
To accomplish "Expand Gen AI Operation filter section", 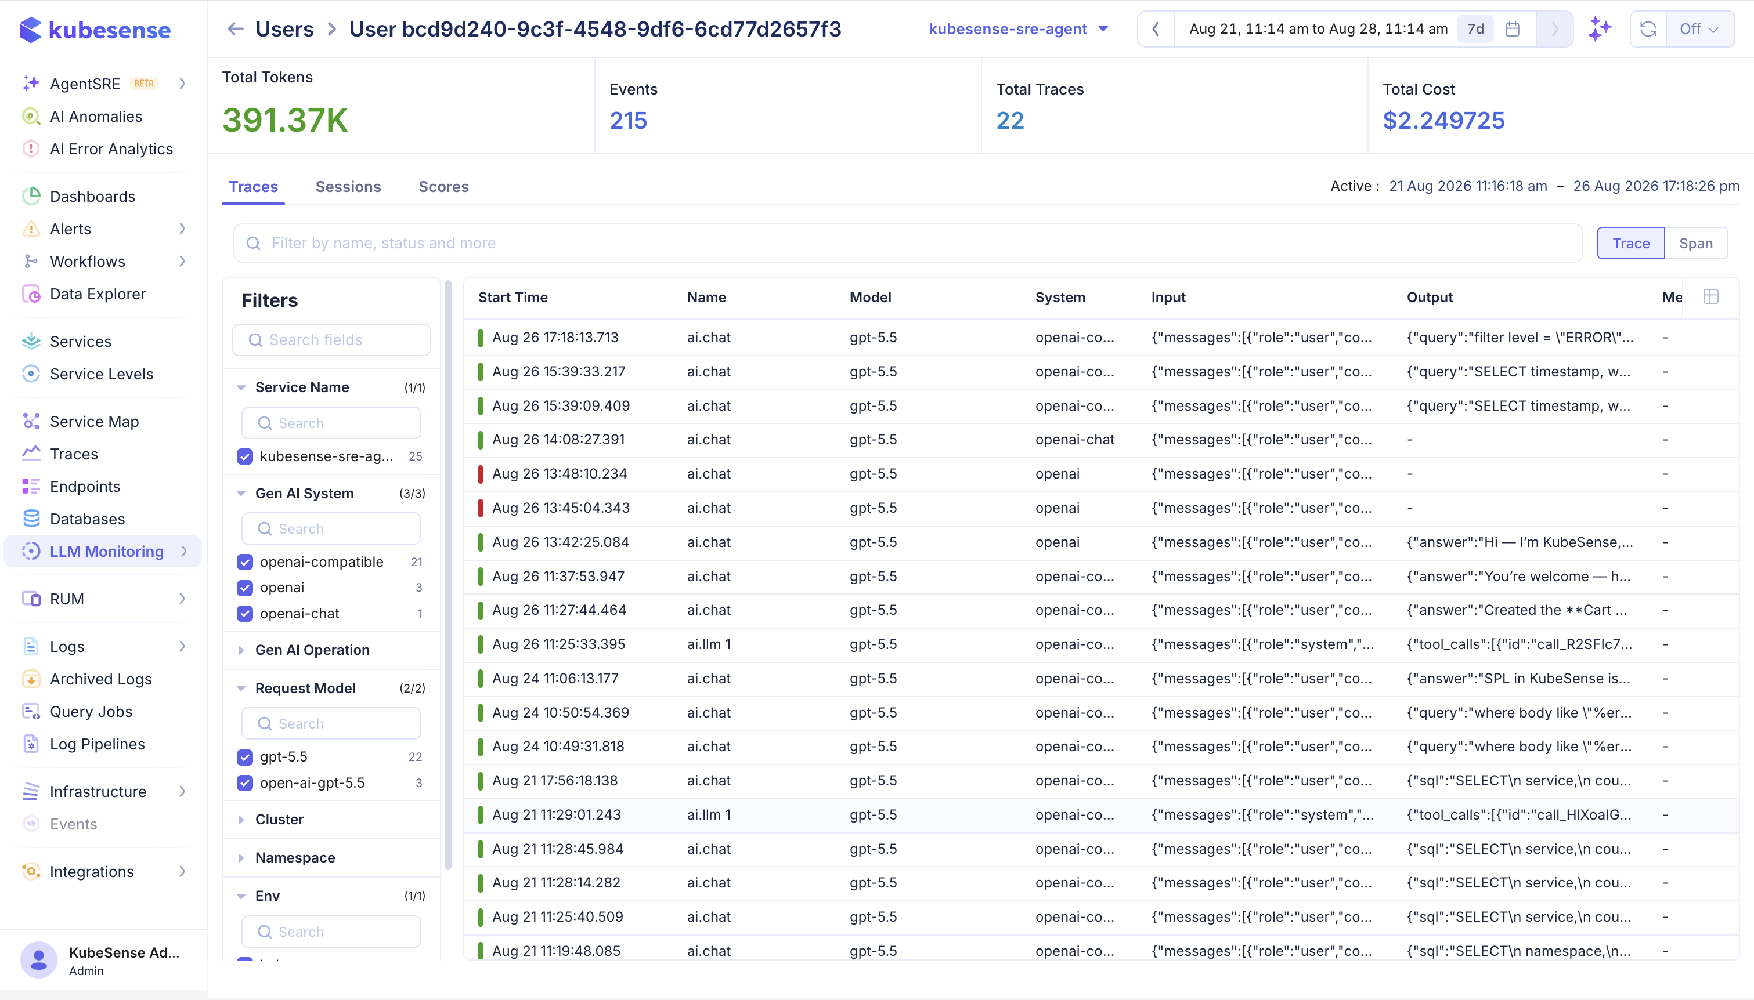I will pyautogui.click(x=312, y=649).
